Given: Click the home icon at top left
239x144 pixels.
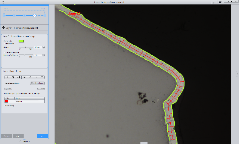Looking at the screenshot, I should click(x=3, y=2).
